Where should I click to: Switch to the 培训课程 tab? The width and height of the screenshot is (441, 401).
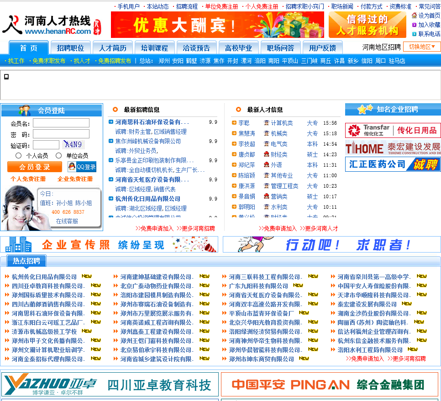click(x=154, y=47)
